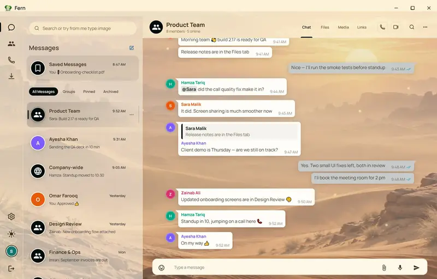Filter conversations by Pinned
Image resolution: width=437 pixels, height=279 pixels.
click(x=89, y=92)
